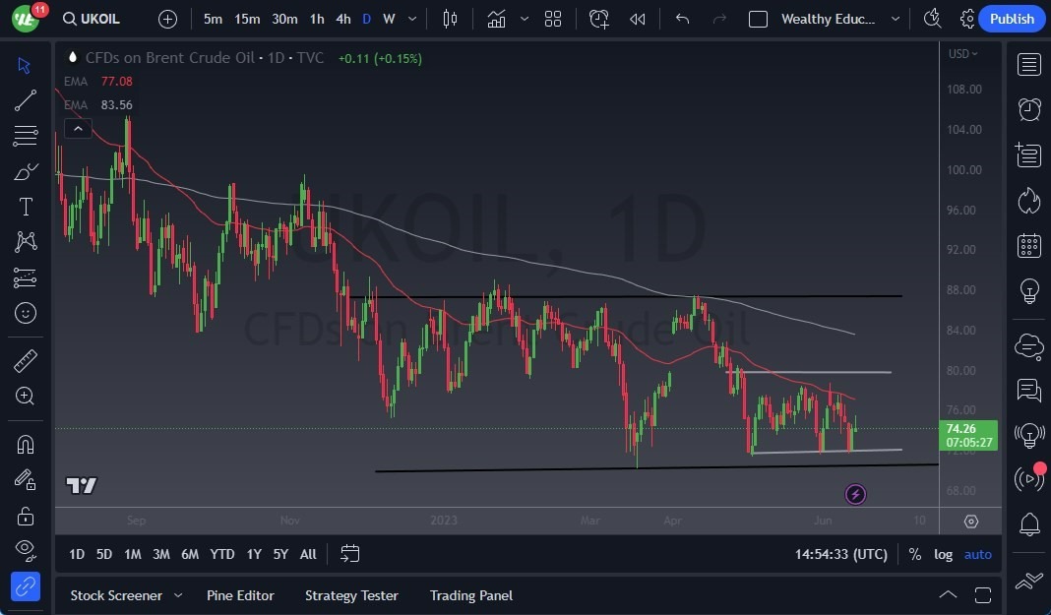Select the brush drawing tool
The image size is (1051, 615).
click(25, 172)
